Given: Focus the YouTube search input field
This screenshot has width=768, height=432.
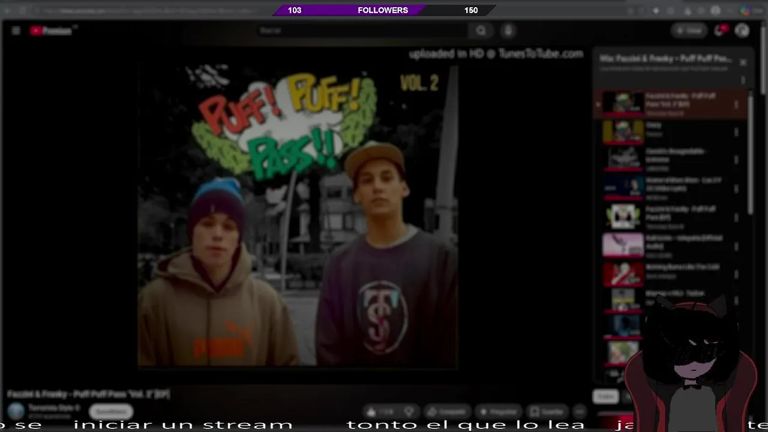Looking at the screenshot, I should coord(362,31).
